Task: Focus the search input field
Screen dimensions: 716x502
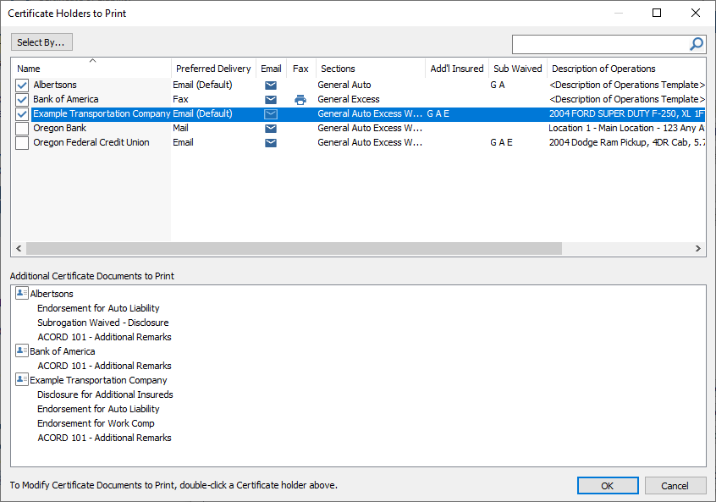Action: pos(600,44)
